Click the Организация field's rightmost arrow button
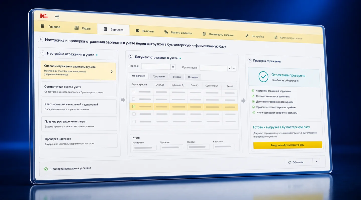361x200 pixels. coord(234,68)
